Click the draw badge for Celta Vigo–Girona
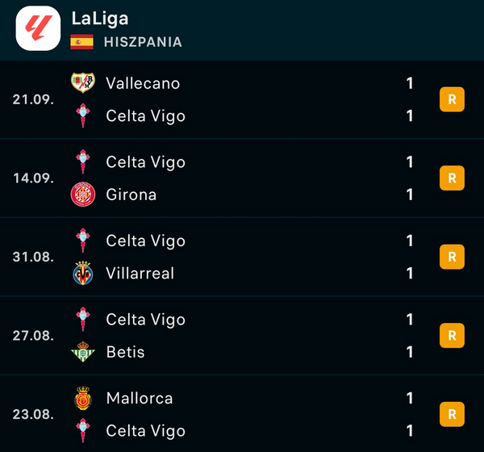484x452 pixels. (452, 178)
